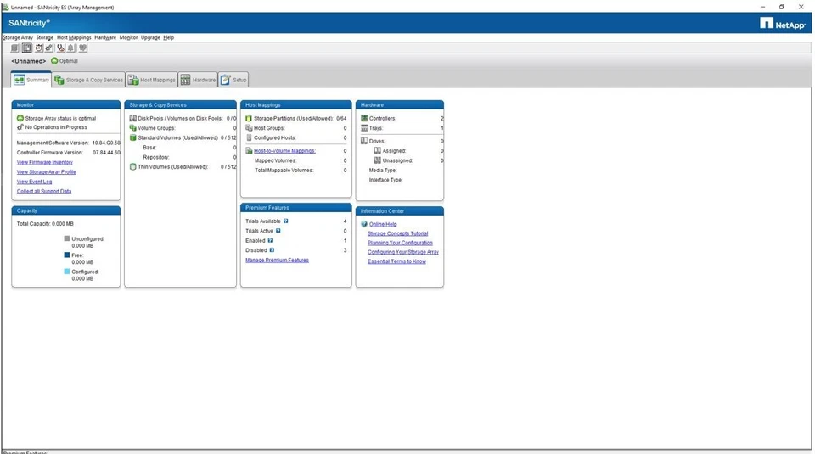Viewport: 815px width, 454px height.
Task: Open Host-to-Volume Mappings link
Action: click(x=284, y=151)
